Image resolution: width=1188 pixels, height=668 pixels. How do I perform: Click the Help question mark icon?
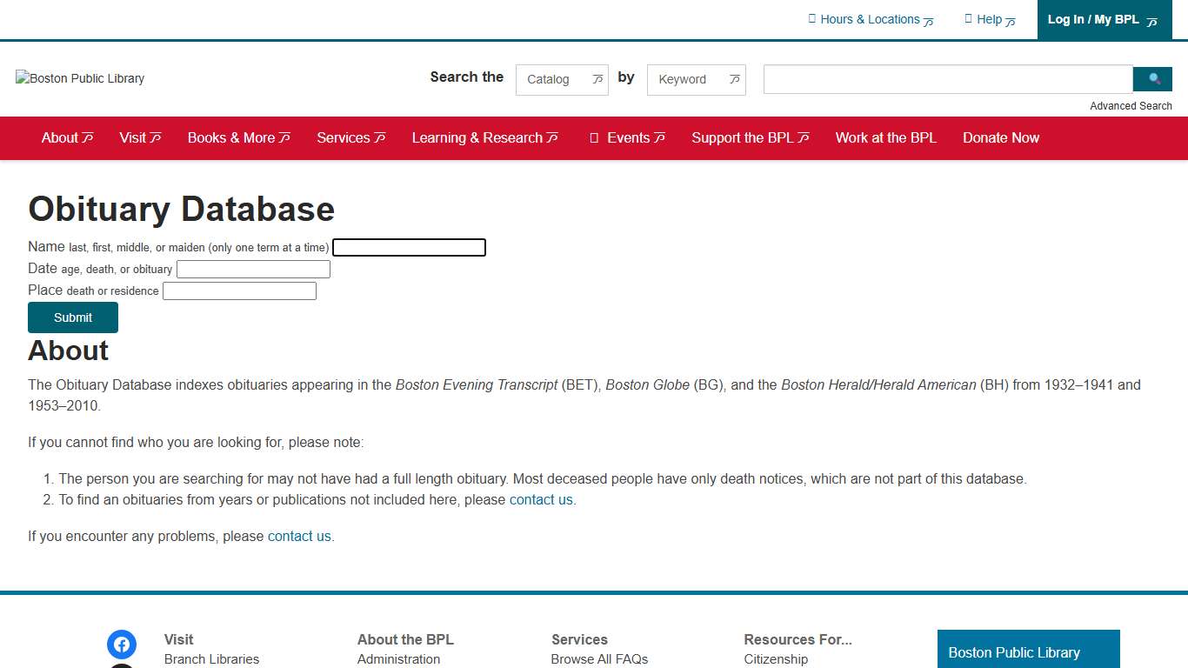(968, 18)
